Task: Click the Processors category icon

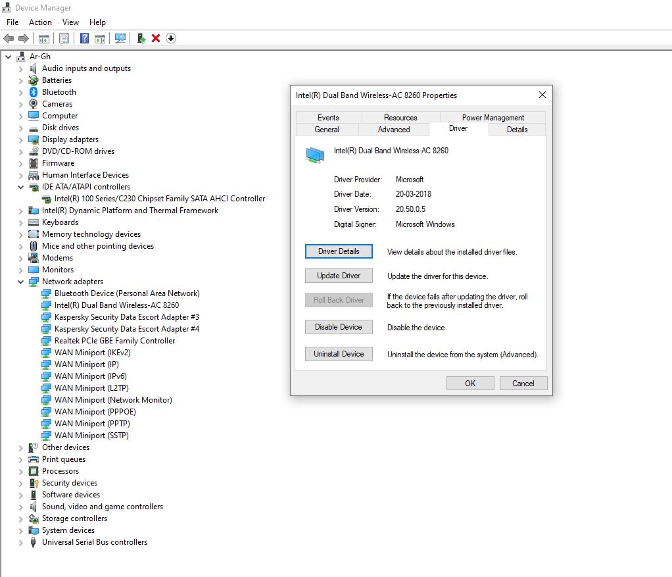Action: (x=34, y=471)
